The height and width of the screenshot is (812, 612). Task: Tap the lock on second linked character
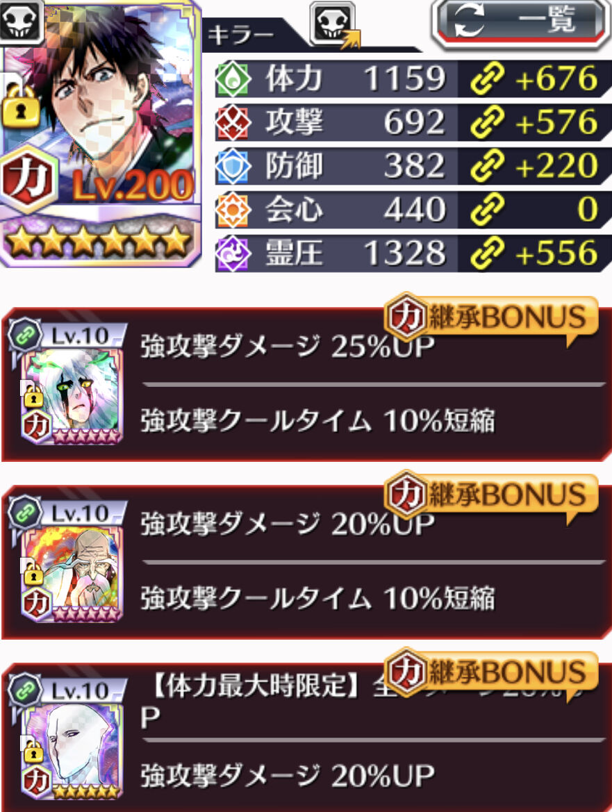pyautogui.click(x=33, y=572)
